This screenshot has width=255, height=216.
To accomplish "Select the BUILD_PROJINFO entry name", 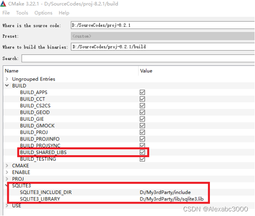I will tap(40, 139).
